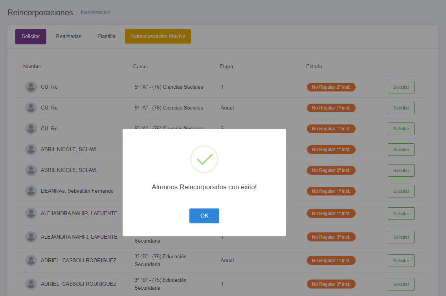Click avatar of ADRIEL, CASSOLI RODRIGUEZ Anual row

click(31, 261)
